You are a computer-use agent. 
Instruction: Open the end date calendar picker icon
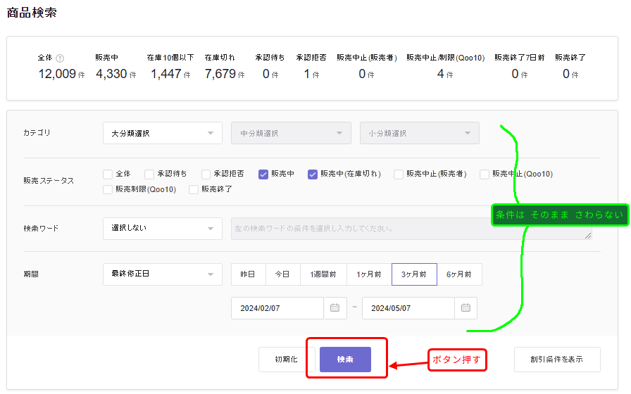[466, 308]
